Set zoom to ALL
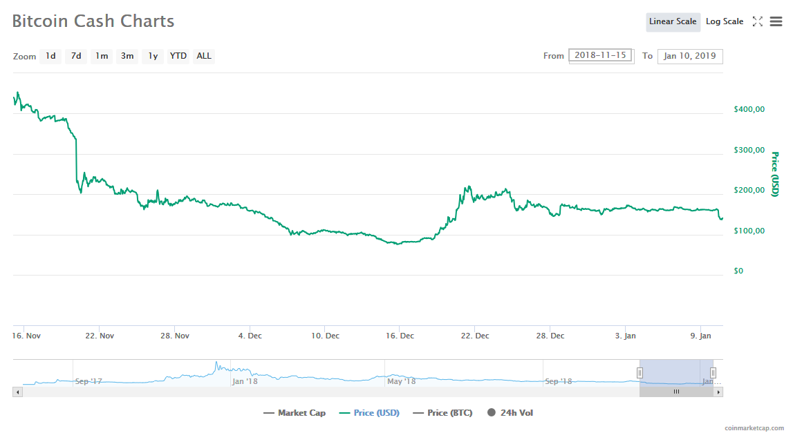Image resolution: width=802 pixels, height=442 pixels. (x=204, y=56)
